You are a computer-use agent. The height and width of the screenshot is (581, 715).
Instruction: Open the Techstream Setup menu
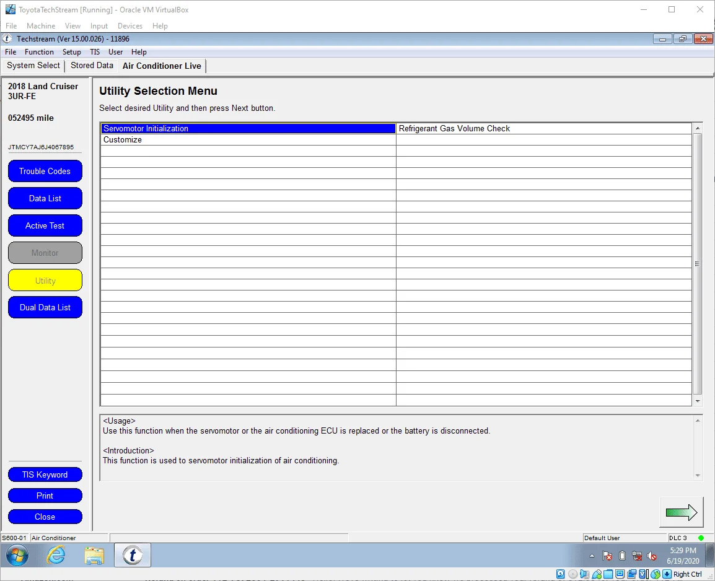[x=72, y=52]
